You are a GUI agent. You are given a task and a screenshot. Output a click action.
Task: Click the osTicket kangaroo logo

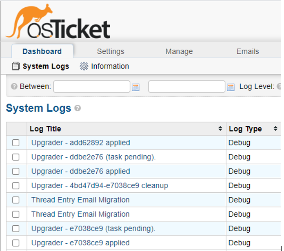click(x=57, y=22)
